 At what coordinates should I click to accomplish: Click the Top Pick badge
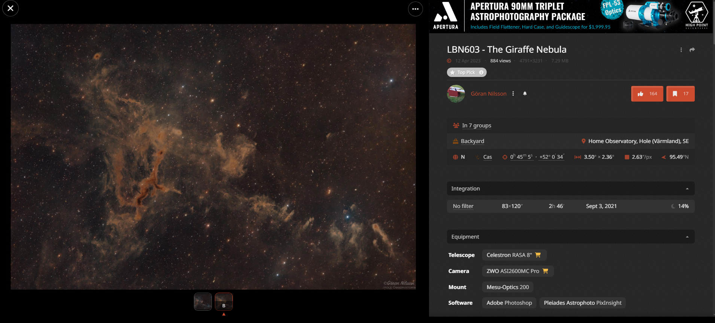467,72
